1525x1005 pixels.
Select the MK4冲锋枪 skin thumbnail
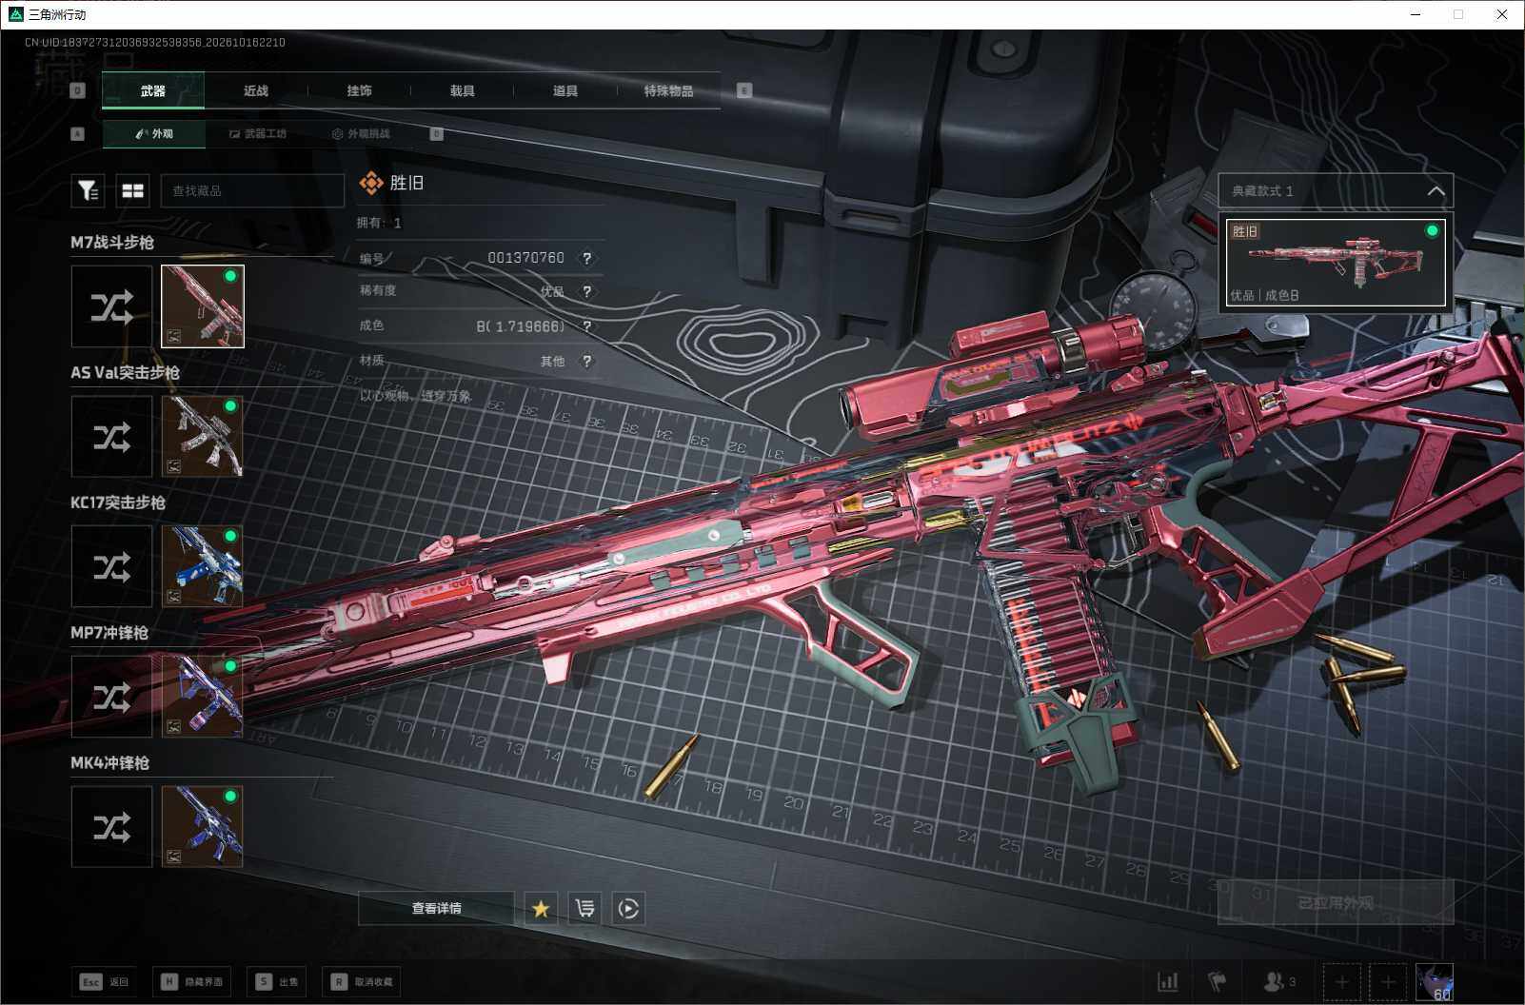[203, 827]
